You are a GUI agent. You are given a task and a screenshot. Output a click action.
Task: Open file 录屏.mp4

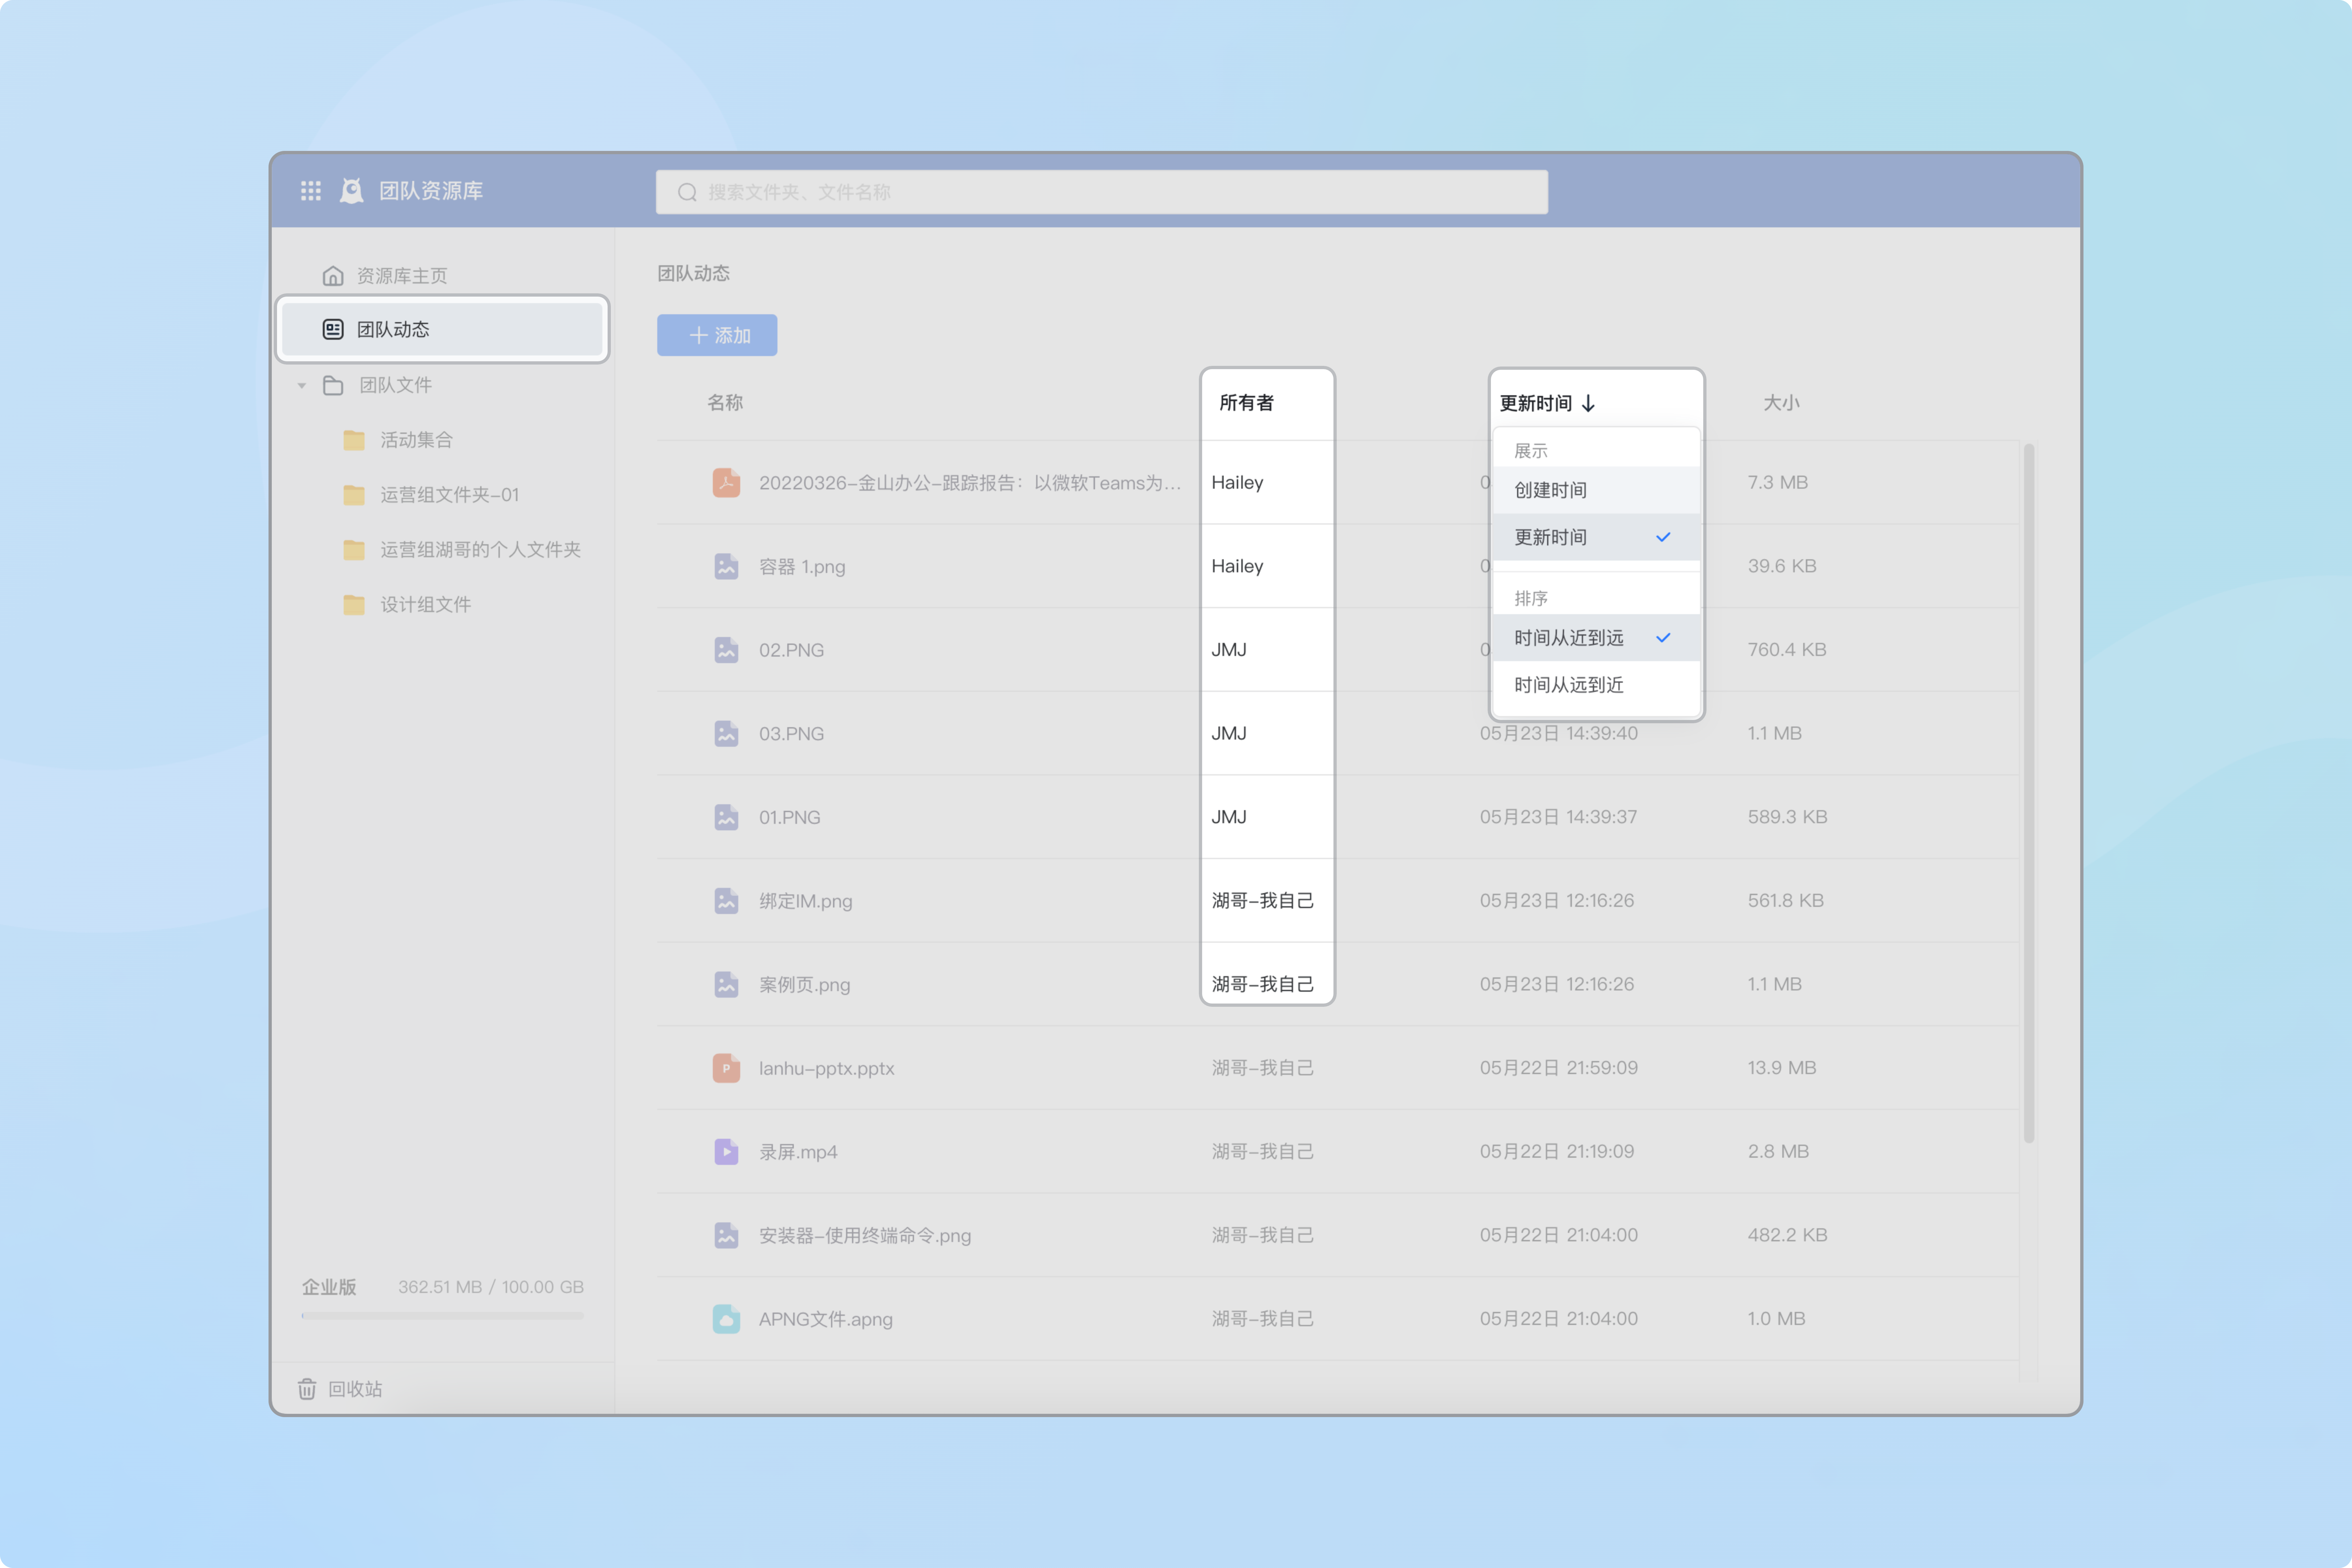click(798, 1152)
